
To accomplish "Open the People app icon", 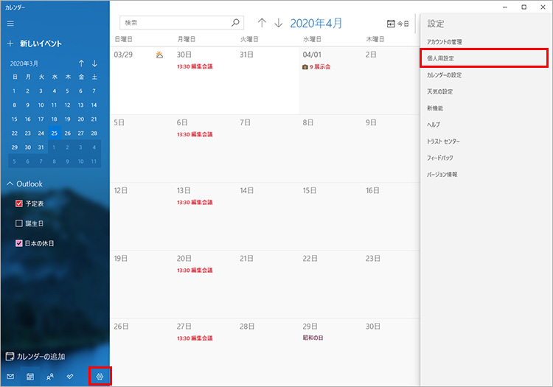I will point(50,377).
